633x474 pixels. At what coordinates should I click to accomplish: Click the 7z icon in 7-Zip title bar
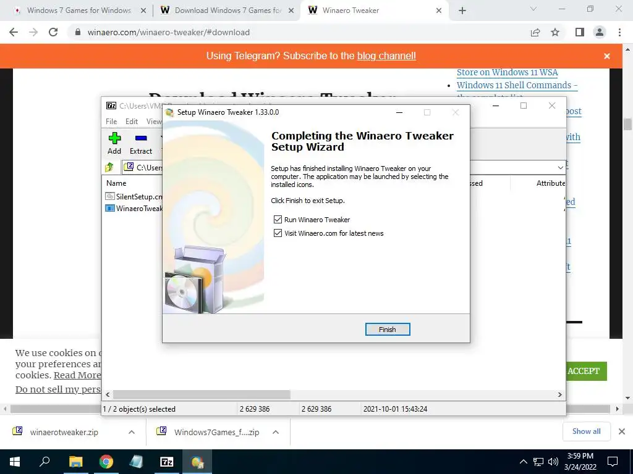tap(111, 106)
